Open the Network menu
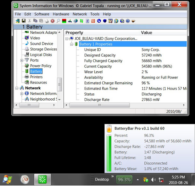 [80, 14]
